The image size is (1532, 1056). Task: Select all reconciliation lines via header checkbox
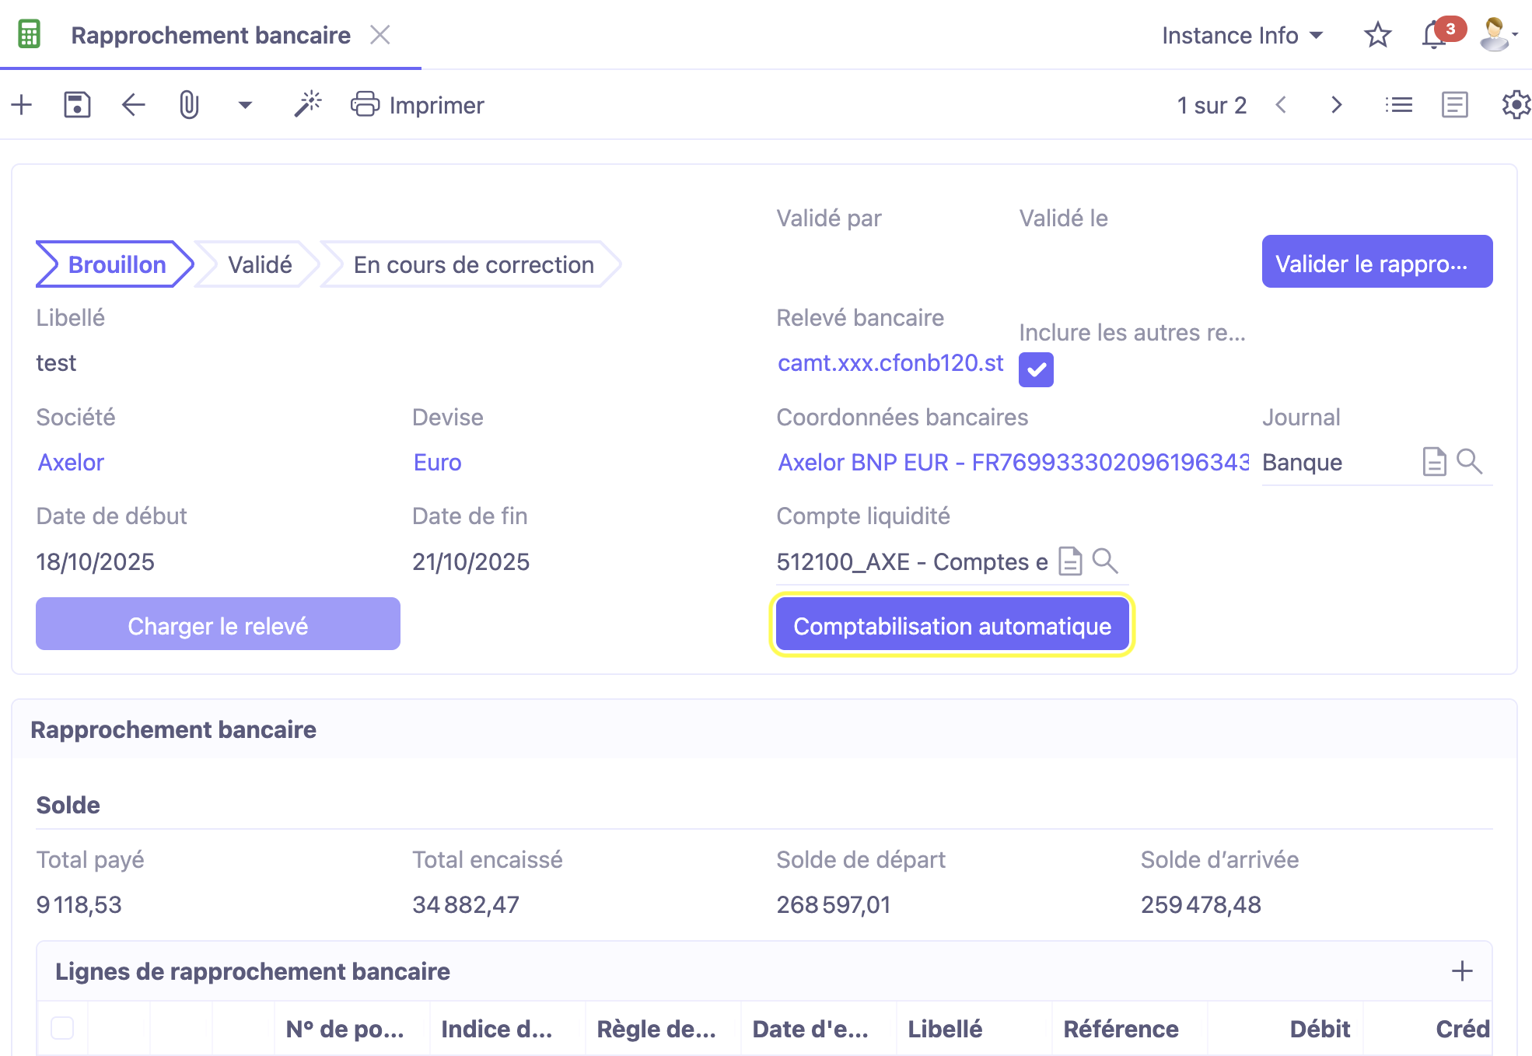62,1028
